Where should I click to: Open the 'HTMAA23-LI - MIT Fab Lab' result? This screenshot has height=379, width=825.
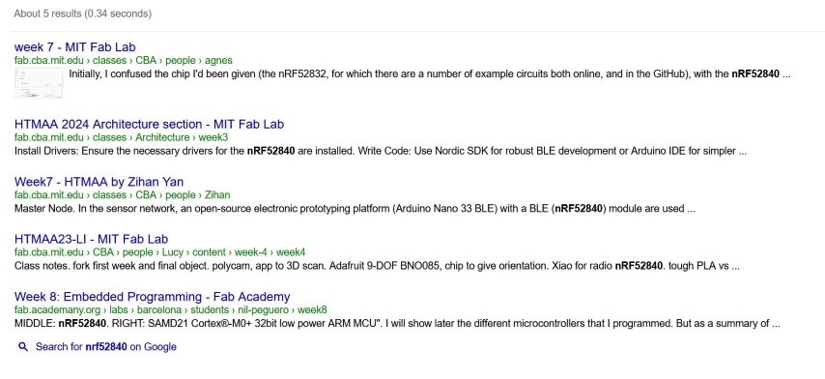[x=91, y=240]
